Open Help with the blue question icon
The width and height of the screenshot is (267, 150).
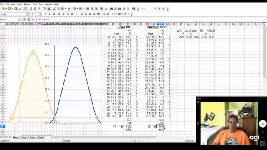pos(133,9)
